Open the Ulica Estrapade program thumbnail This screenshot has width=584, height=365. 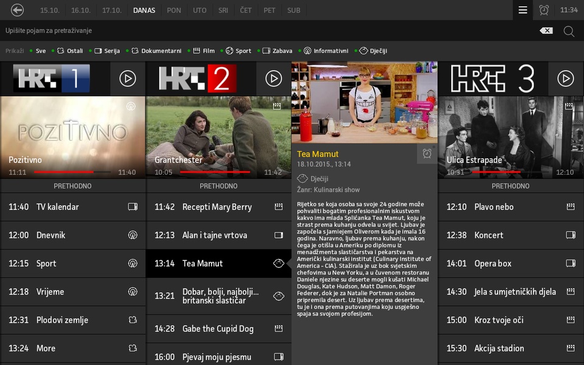coord(510,137)
